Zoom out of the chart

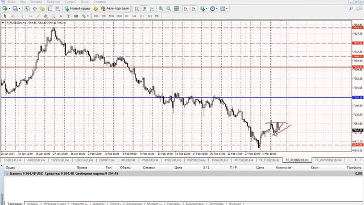coord(168,9)
